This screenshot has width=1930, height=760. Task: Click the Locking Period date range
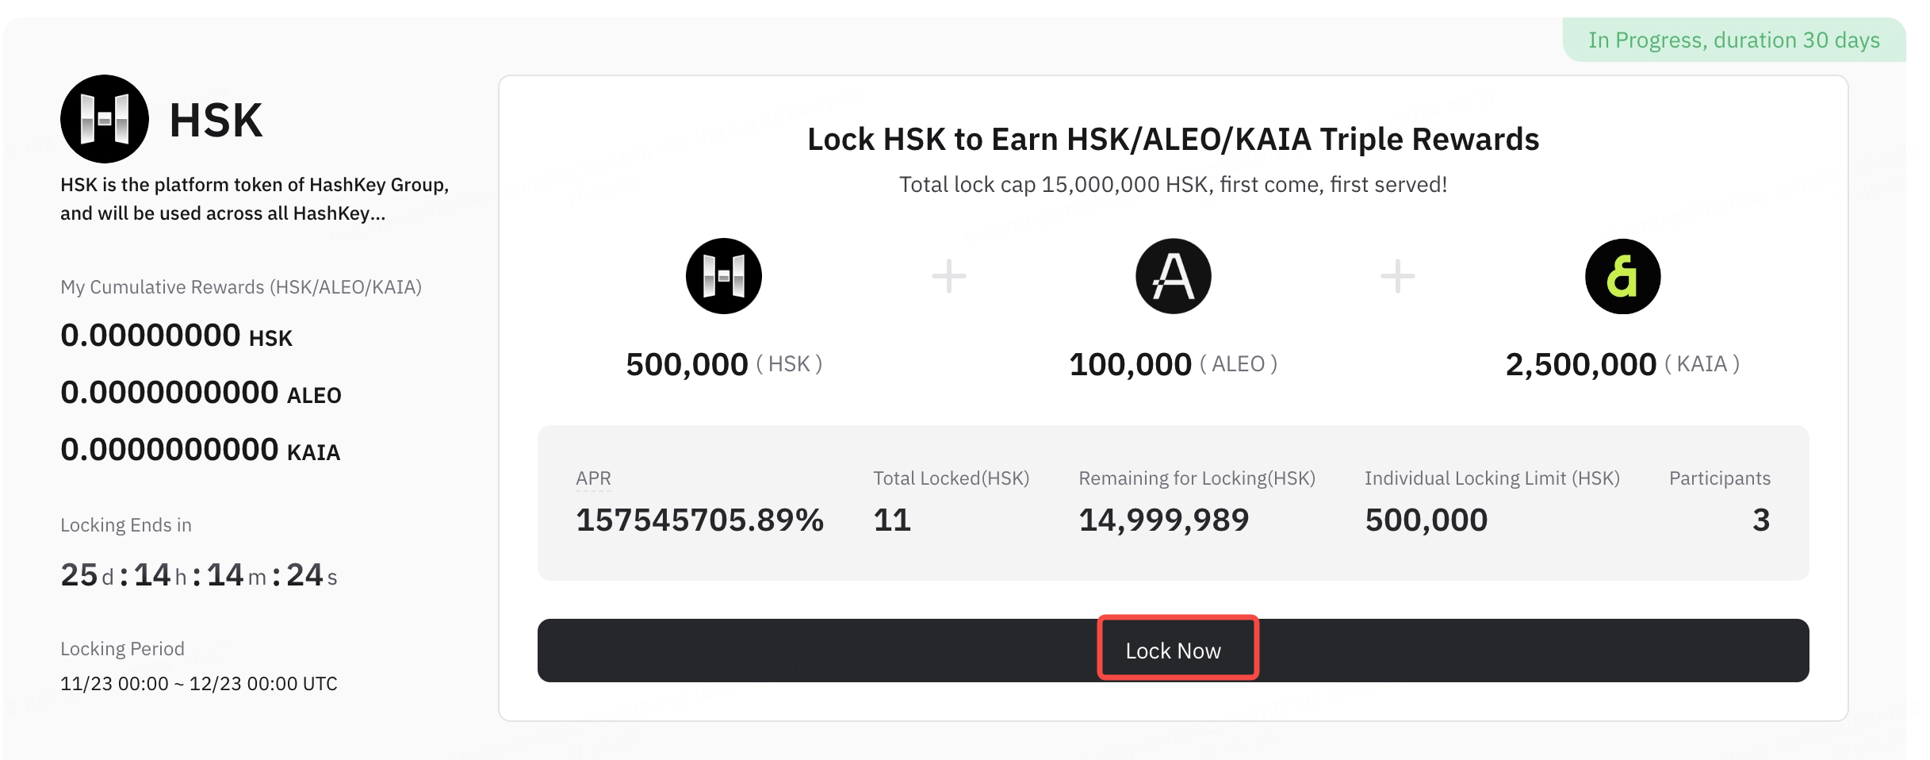tap(199, 684)
